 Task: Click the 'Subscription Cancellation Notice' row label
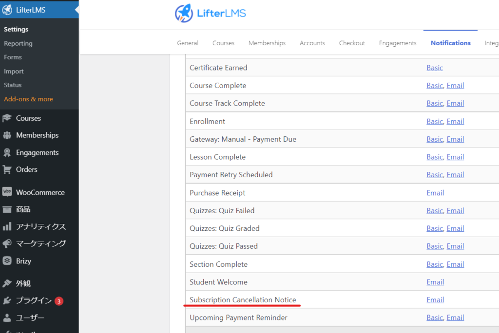click(243, 300)
